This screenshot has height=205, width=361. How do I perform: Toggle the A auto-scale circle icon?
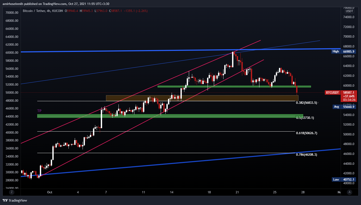click(350, 192)
